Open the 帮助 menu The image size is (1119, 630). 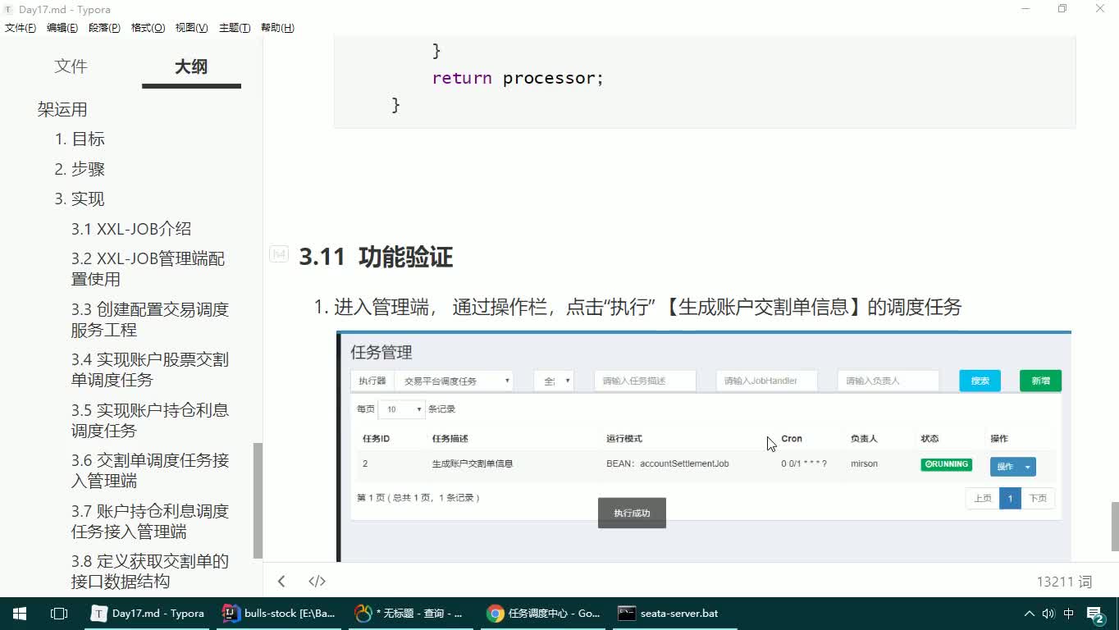click(277, 28)
